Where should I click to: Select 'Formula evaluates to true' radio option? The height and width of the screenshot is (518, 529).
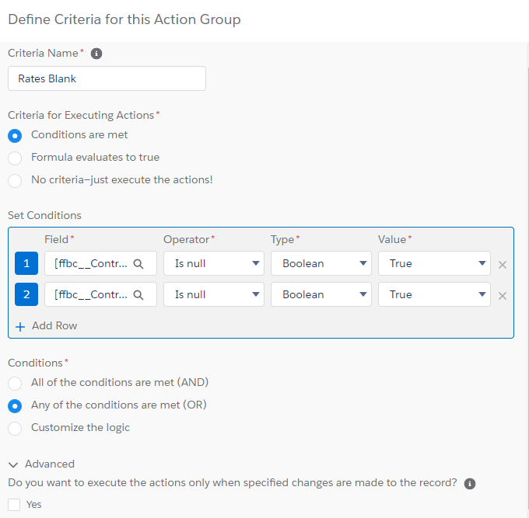pos(15,158)
